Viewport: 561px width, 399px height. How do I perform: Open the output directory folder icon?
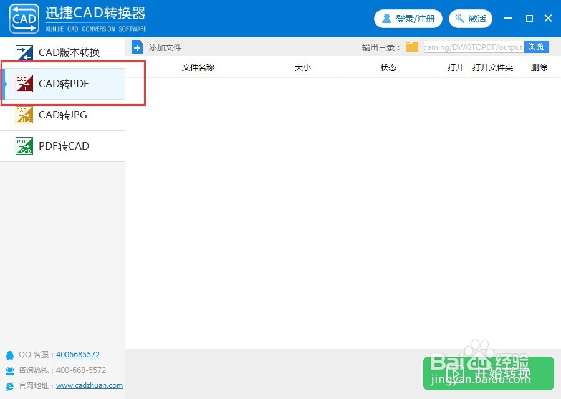coord(411,46)
